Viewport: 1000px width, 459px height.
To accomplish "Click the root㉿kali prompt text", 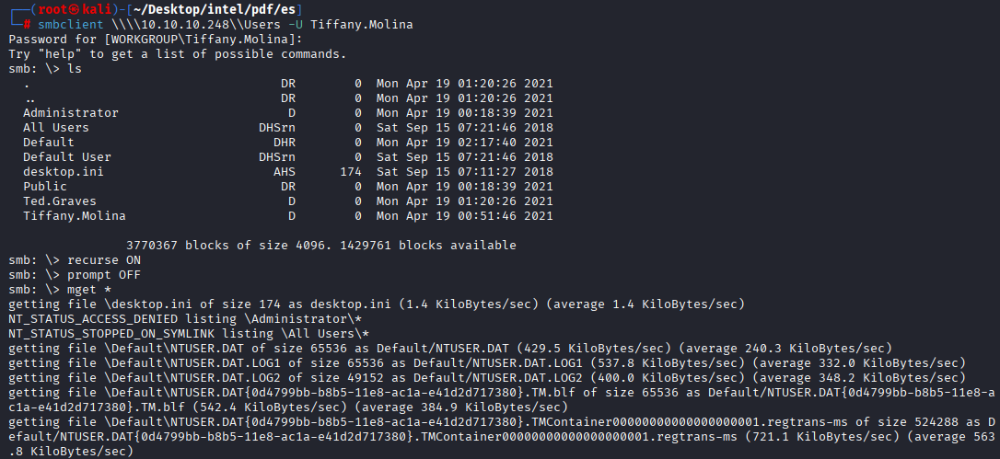I will [x=69, y=9].
